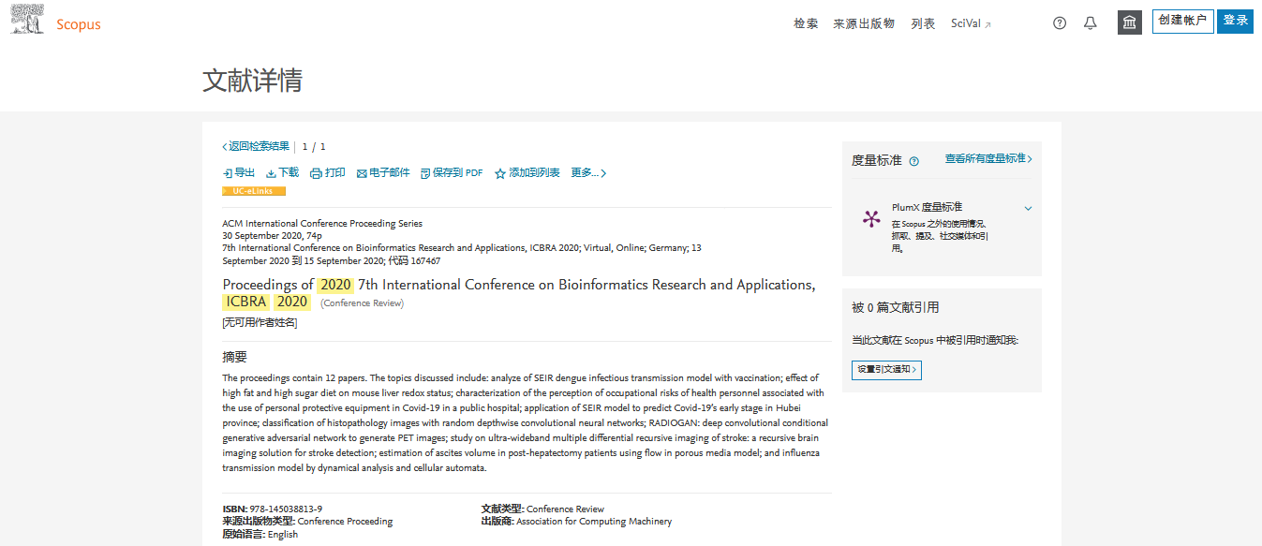Open the 检索 menu item

(x=806, y=23)
